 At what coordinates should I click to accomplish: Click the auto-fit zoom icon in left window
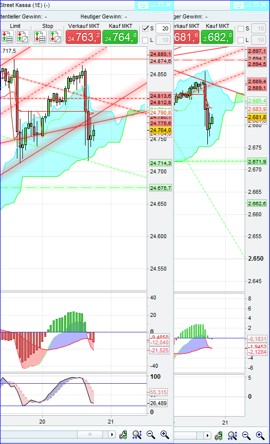pyautogui.click(x=137, y=435)
